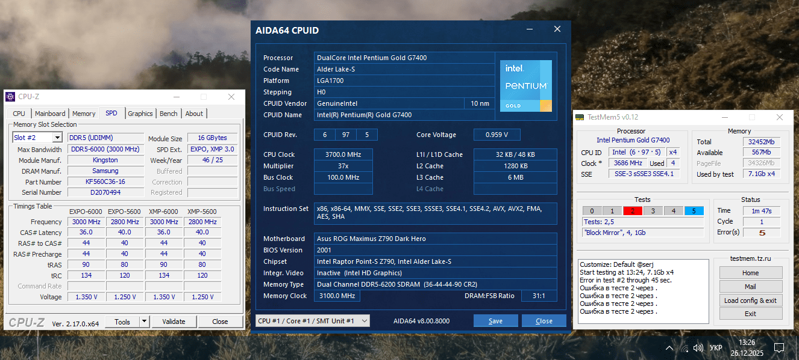Click the Available memory value 567Mb
Image resolution: width=799 pixels, height=360 pixels.
(762, 153)
